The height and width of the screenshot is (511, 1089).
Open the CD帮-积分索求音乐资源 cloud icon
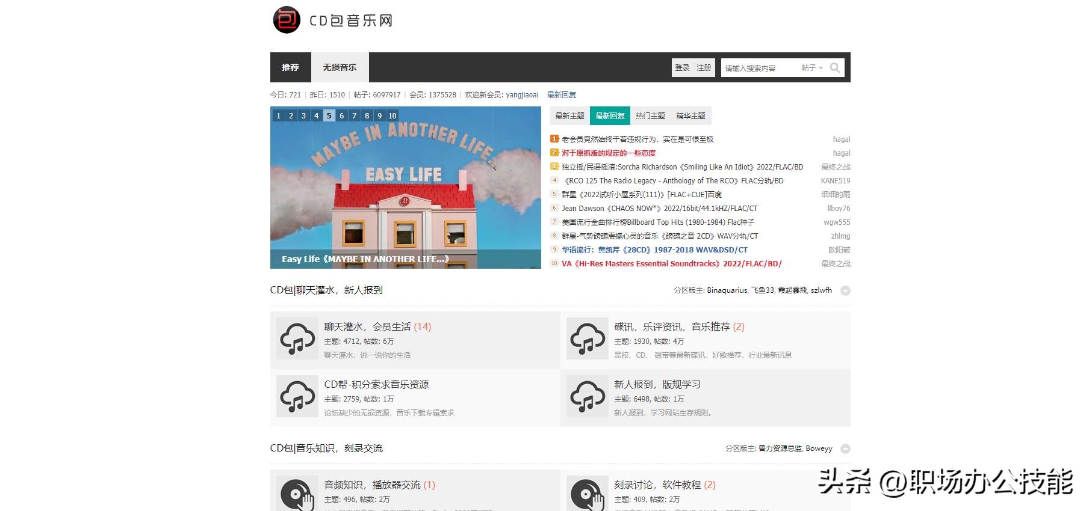pyautogui.click(x=297, y=397)
